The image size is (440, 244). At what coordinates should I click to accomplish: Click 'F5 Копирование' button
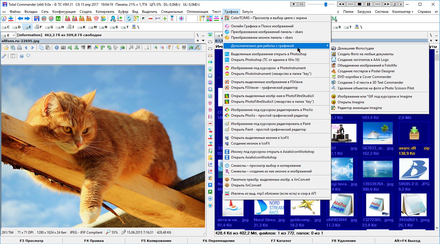156,241
